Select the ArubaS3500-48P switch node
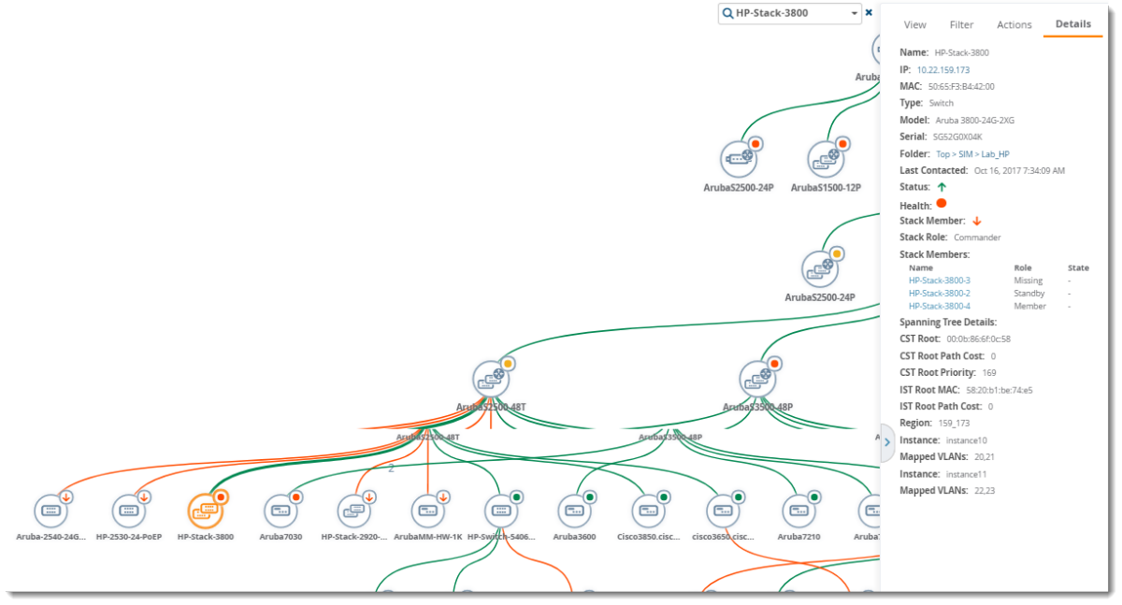 pos(756,379)
